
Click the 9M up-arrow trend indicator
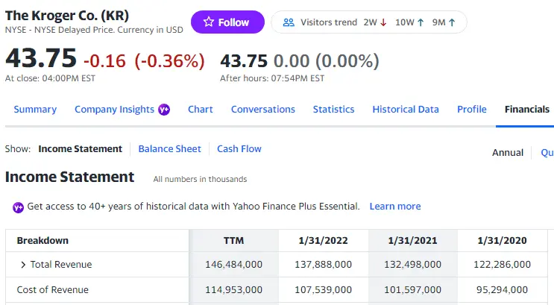tap(452, 22)
